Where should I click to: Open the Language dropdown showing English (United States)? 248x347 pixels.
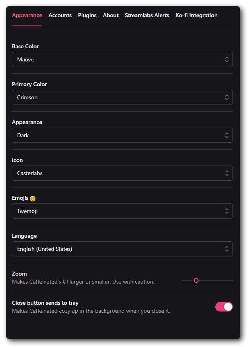click(x=122, y=248)
